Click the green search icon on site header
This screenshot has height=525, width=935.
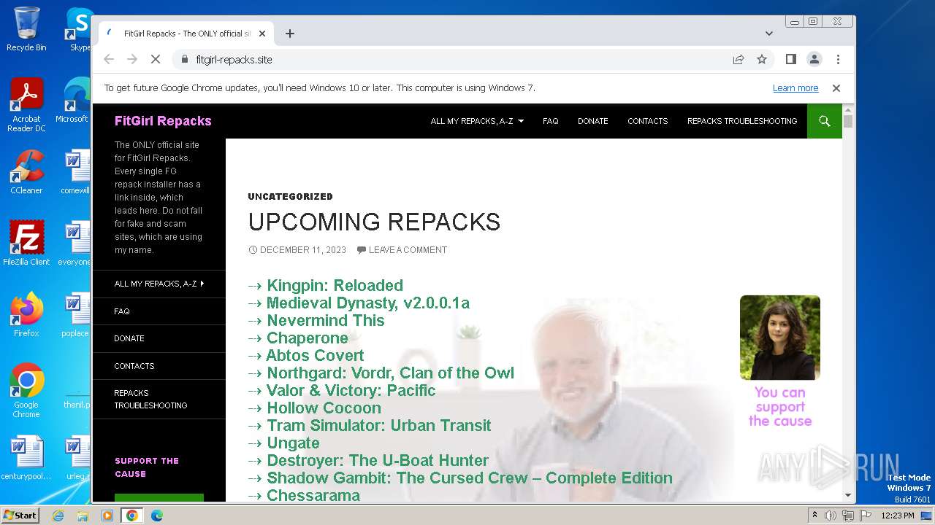pyautogui.click(x=824, y=121)
